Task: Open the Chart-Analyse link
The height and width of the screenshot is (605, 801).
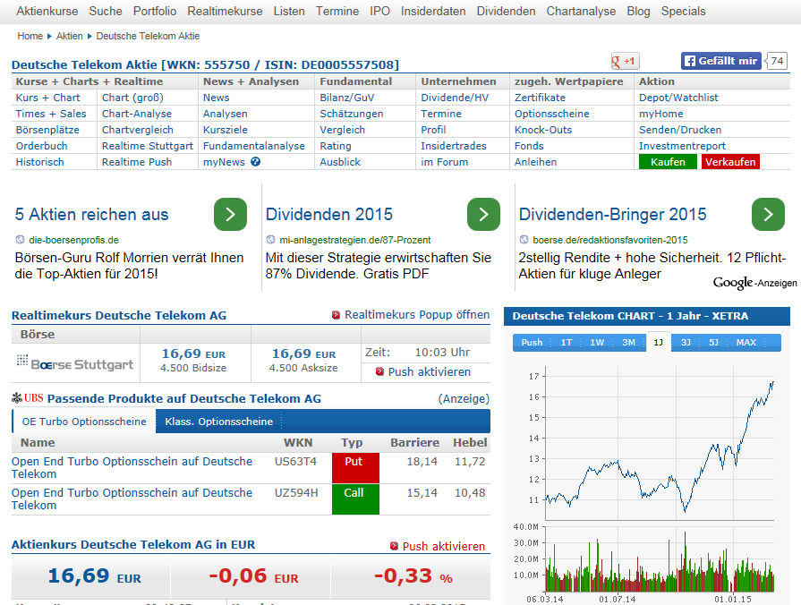Action: (136, 114)
